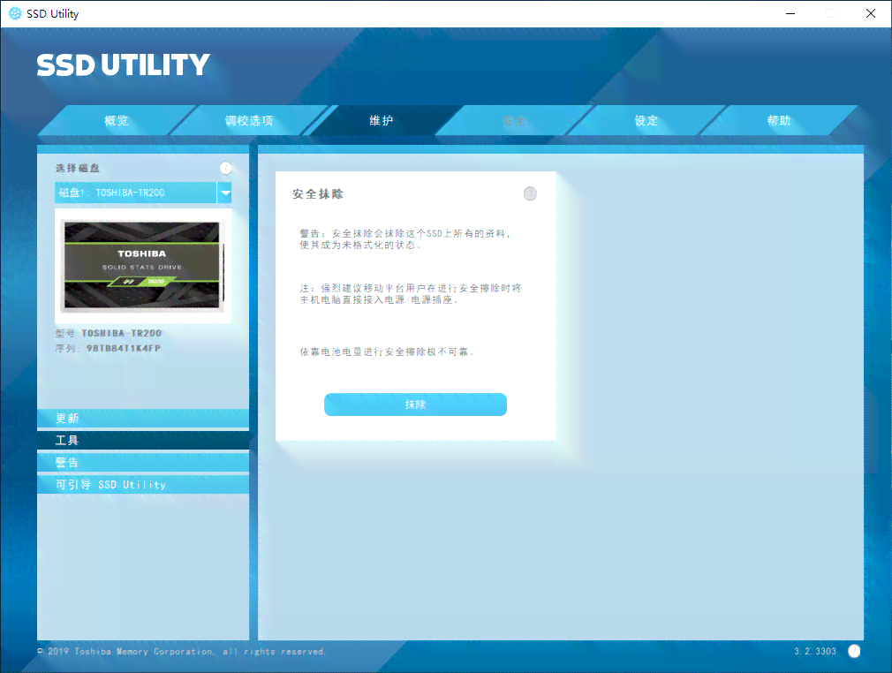Click model text TOSHIBA-TR200
This screenshot has height=673, width=892.
(122, 333)
